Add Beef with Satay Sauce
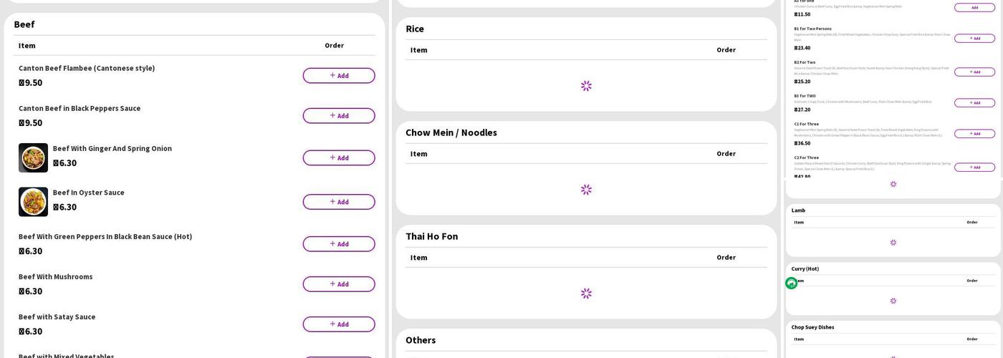Image resolution: width=1003 pixels, height=358 pixels. (338, 324)
